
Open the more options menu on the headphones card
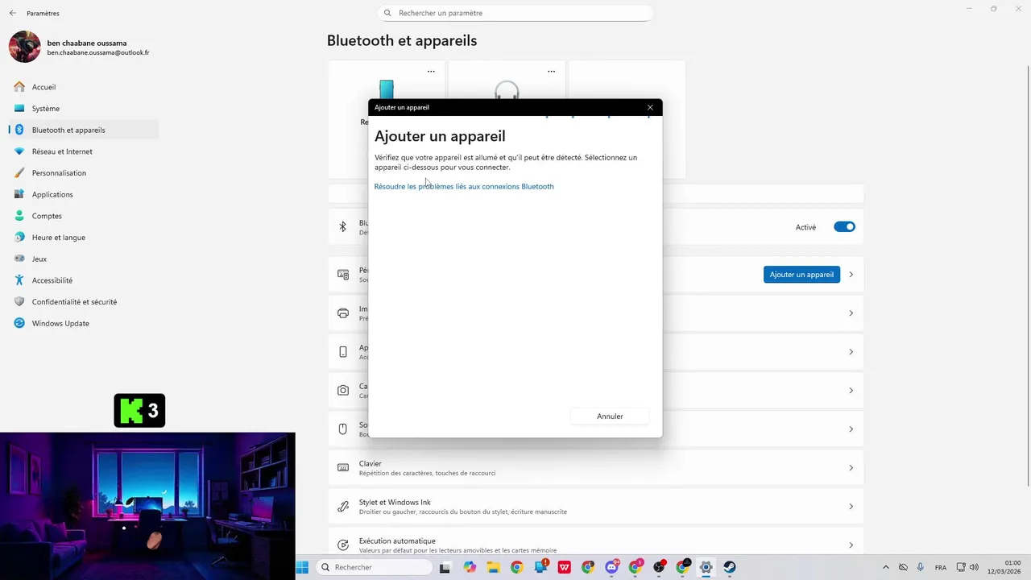click(551, 71)
